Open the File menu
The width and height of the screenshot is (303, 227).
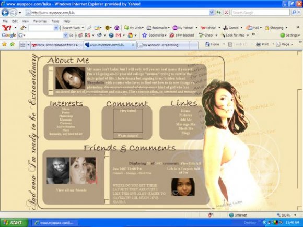pyautogui.click(x=5, y=21)
